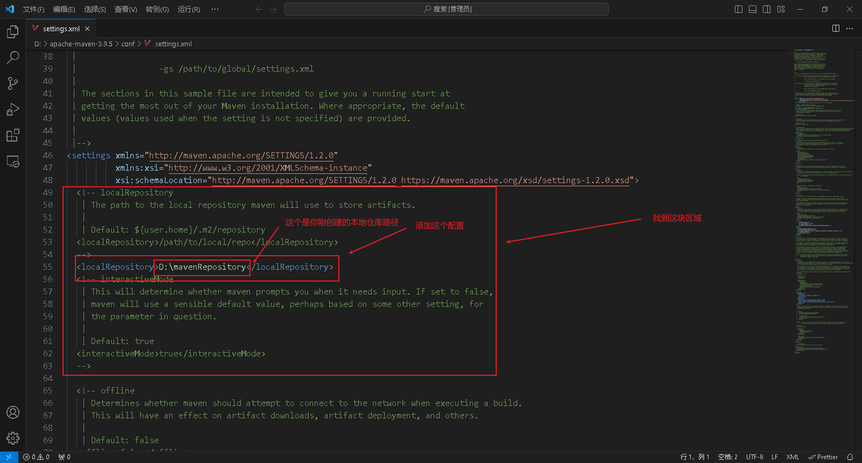Open the Search view in activity bar

tap(13, 57)
